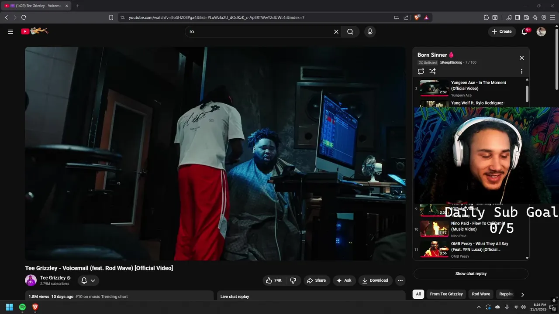Click the address bar URL
The image size is (559, 314).
click(217, 17)
